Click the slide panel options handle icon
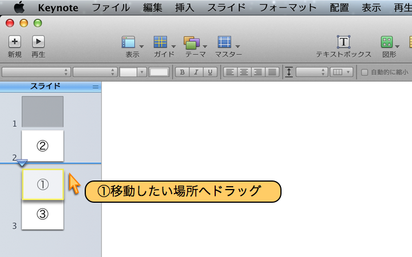412x257 pixels. (x=96, y=87)
